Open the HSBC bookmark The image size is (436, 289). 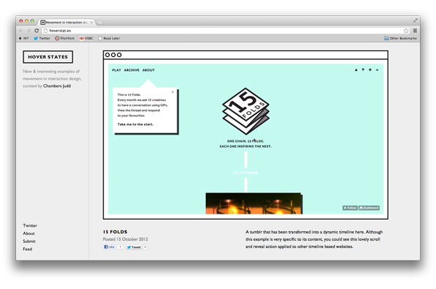[86, 38]
